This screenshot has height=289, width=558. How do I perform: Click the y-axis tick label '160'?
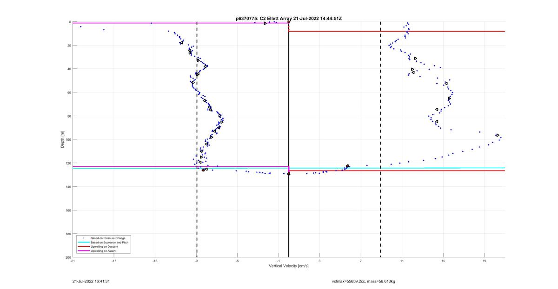point(68,210)
